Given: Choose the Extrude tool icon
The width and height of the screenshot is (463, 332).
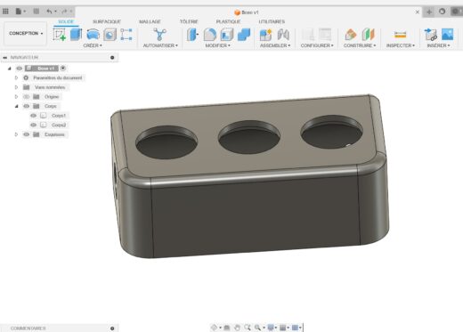Looking at the screenshot, I should 76,35.
